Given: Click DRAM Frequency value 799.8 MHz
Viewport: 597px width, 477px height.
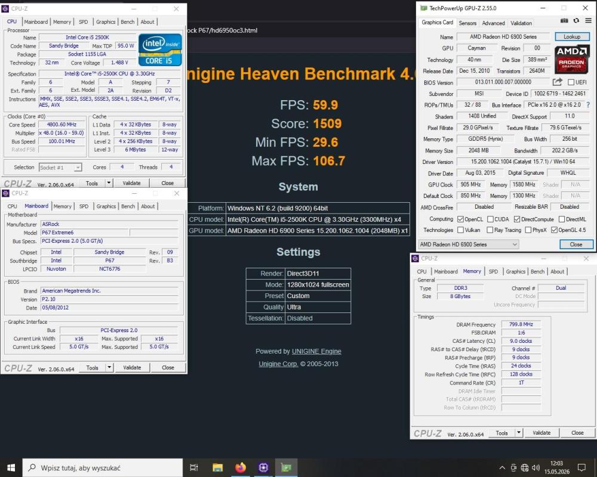Looking at the screenshot, I should [x=521, y=324].
